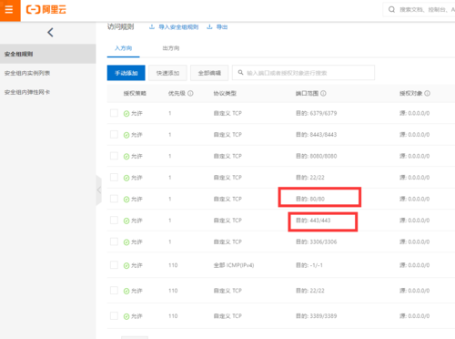Viewport: 455px width, 339px height.
Task: Click the 全部 ICMP(IPv4) protocol cell
Action: (x=234, y=265)
